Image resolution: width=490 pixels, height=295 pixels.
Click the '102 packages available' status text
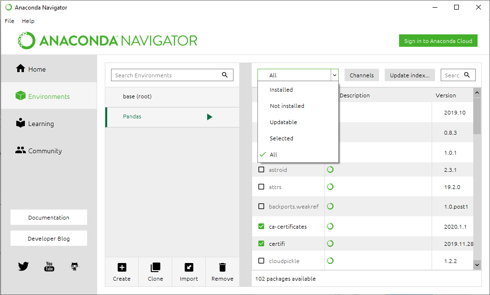(285, 278)
